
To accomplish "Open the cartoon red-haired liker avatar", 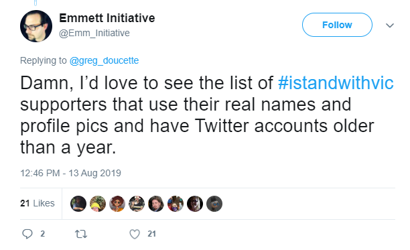I will click(x=117, y=204).
